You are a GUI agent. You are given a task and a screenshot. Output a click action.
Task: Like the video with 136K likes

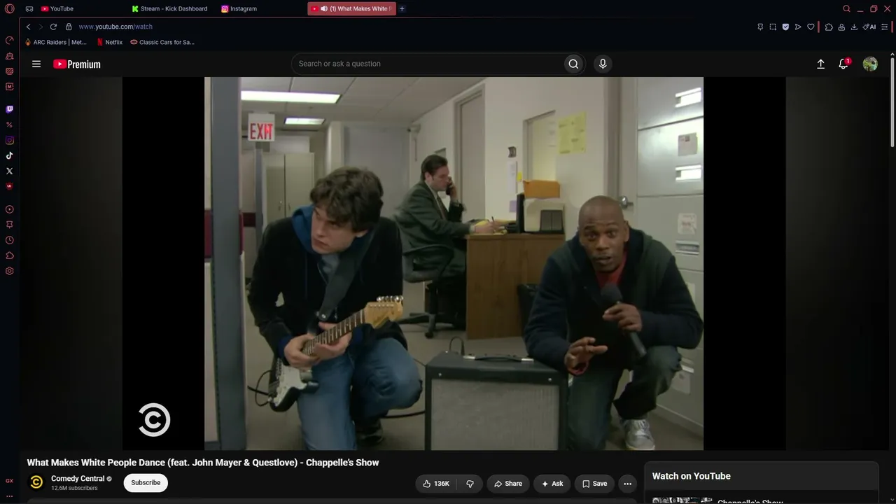point(436,484)
